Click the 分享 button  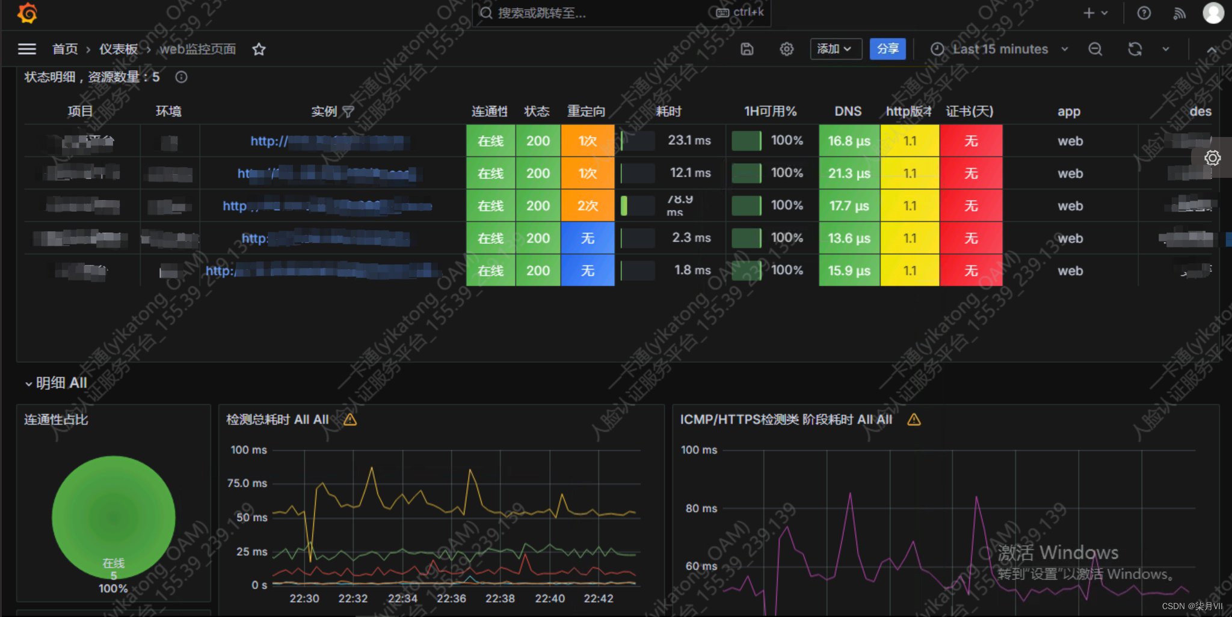(x=887, y=49)
